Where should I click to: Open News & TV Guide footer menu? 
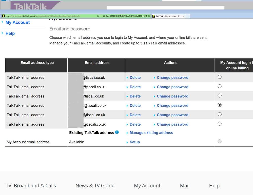[95, 186]
